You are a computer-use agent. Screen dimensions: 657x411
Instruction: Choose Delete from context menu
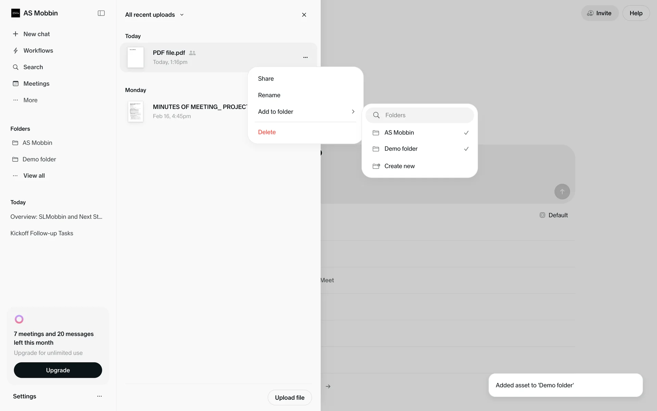(267, 132)
